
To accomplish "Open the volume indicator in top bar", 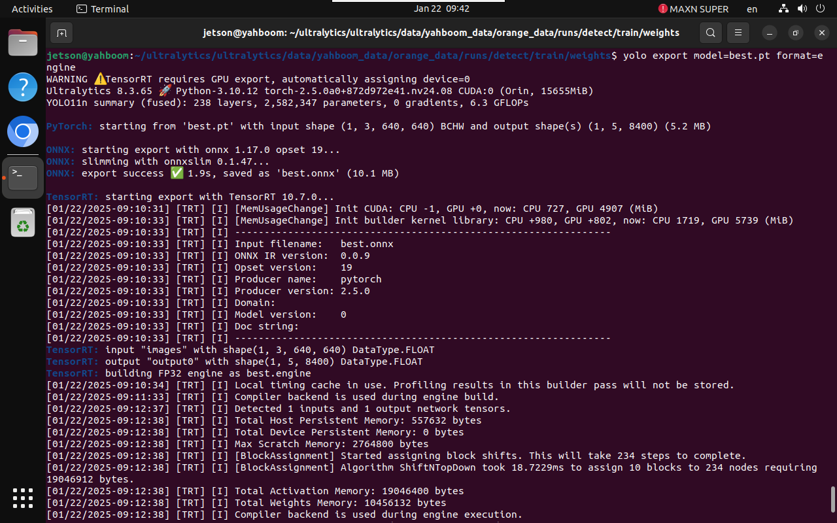I will [802, 9].
